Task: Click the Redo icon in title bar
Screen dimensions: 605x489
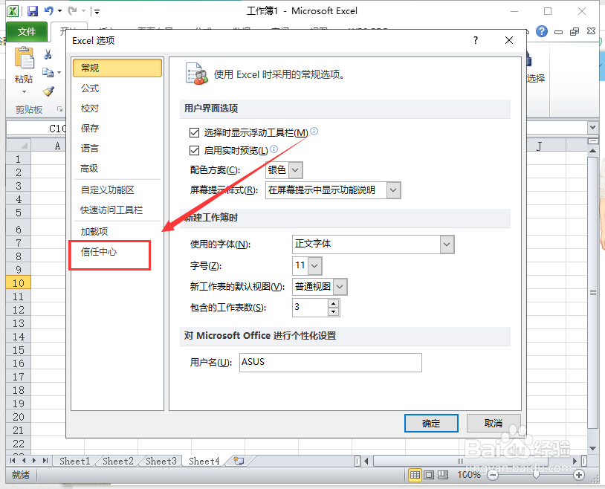Action: (72, 11)
